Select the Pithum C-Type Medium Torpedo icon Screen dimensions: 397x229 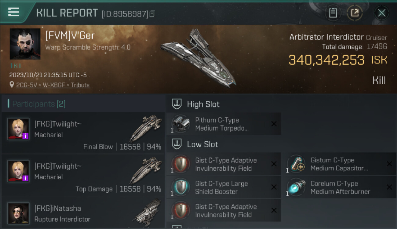tap(180, 124)
